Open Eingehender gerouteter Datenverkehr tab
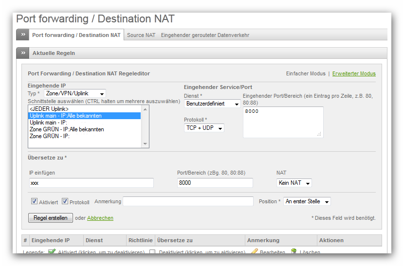This screenshot has height=266, width=404. click(205, 35)
